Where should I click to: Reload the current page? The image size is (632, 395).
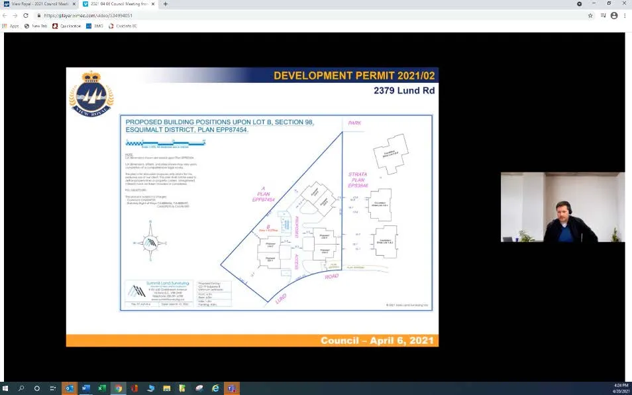26,15
